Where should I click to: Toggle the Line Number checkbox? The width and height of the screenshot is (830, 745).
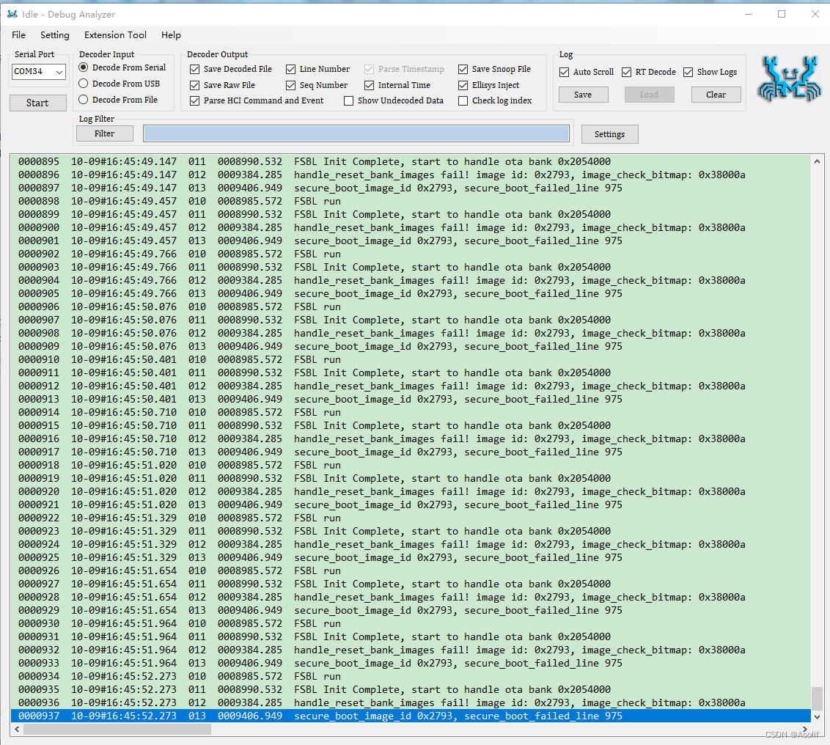click(290, 69)
